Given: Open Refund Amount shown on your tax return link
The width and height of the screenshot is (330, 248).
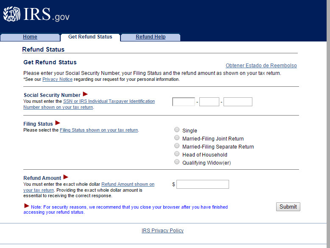Looking at the screenshot, I should click(89, 187).
